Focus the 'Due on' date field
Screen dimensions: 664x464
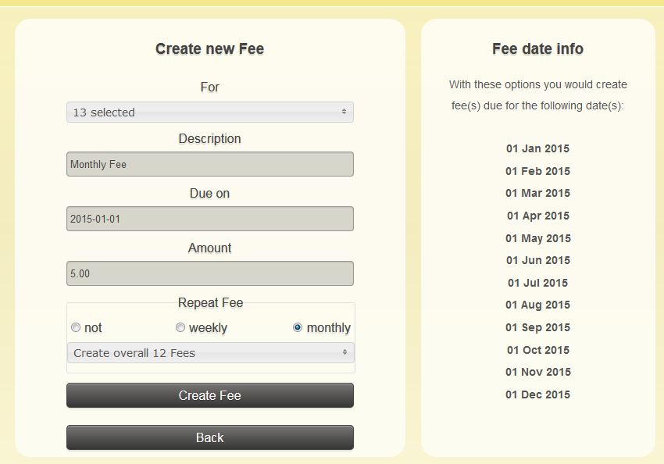209,219
